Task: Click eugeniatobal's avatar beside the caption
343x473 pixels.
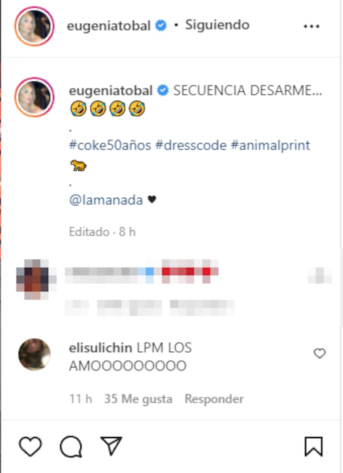Action: (x=34, y=97)
